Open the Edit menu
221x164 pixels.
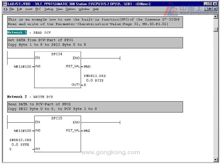pyautogui.click(x=19, y=9)
